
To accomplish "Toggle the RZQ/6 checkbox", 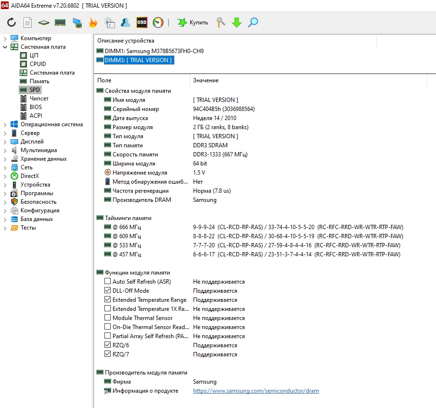I will [x=107, y=345].
